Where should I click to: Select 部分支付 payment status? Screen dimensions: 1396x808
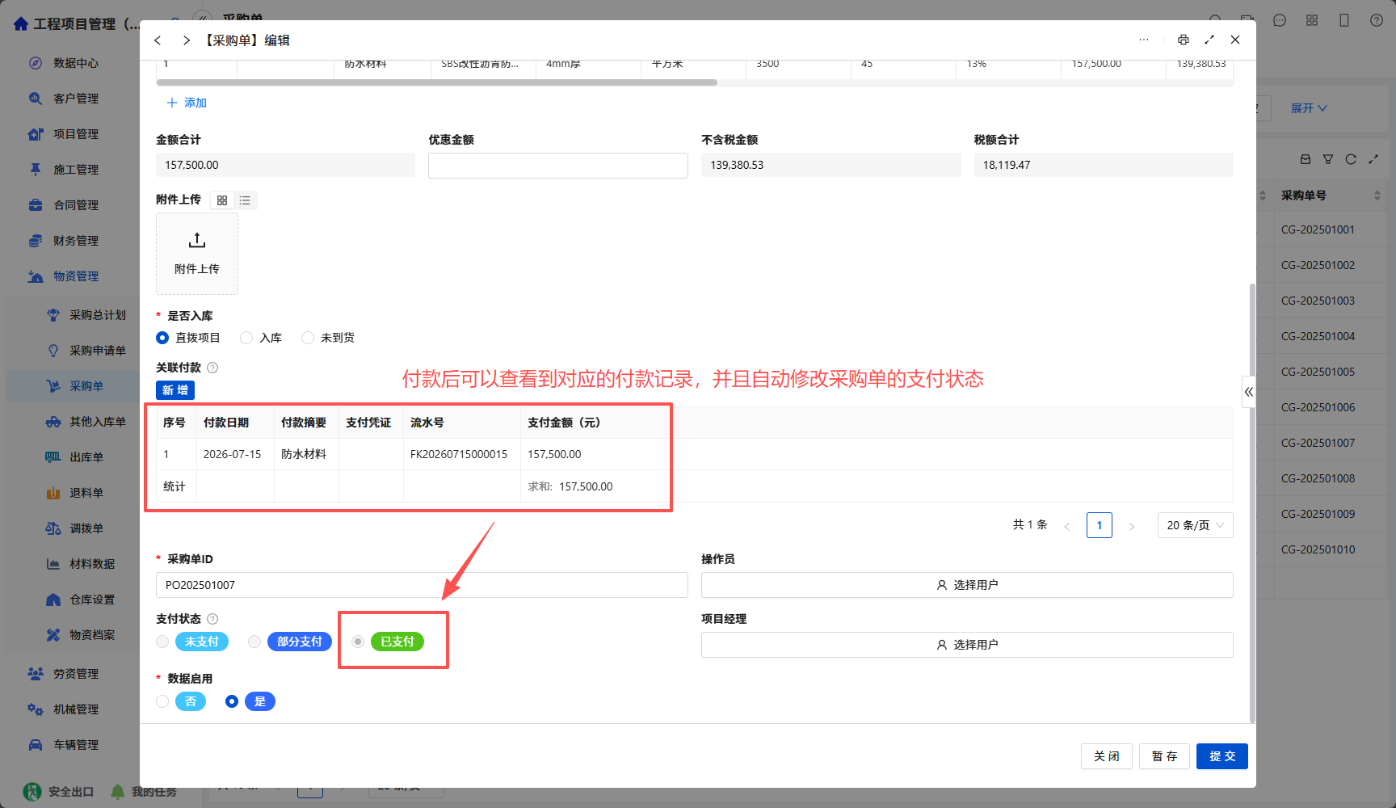click(254, 642)
